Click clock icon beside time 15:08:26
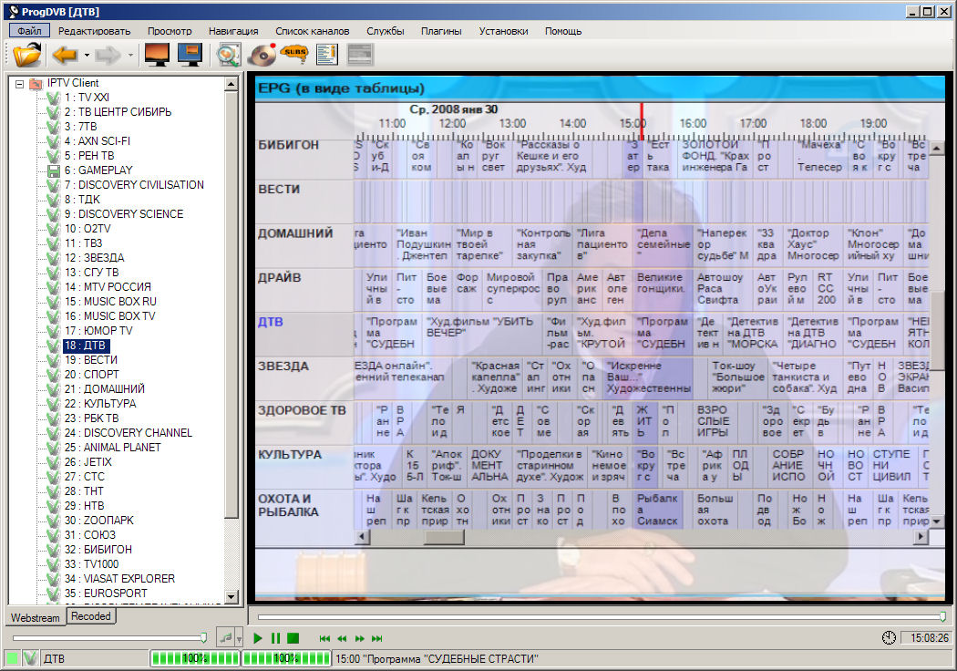Image resolution: width=957 pixels, height=671 pixels. pos(889,638)
